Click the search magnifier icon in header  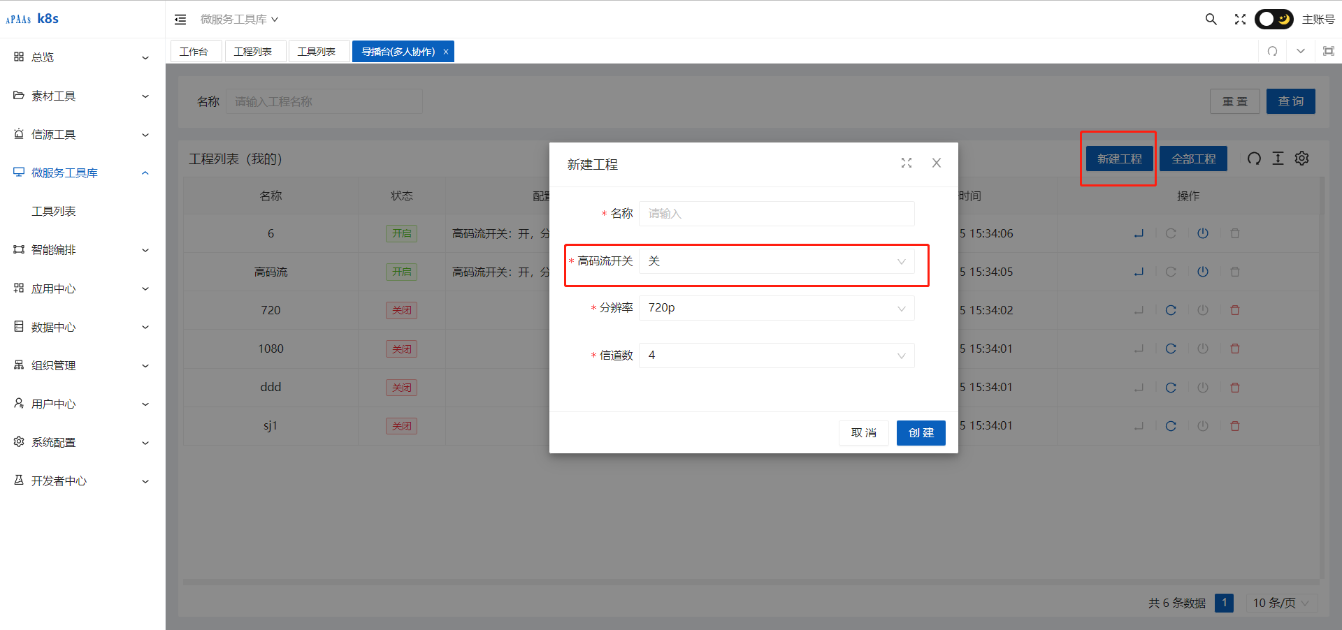tap(1211, 20)
